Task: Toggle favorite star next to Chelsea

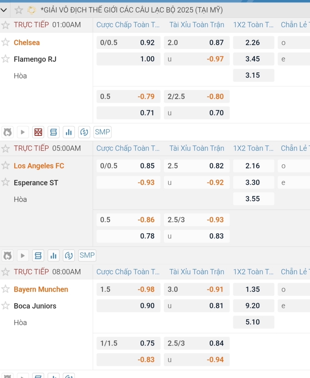Action: click(6, 42)
